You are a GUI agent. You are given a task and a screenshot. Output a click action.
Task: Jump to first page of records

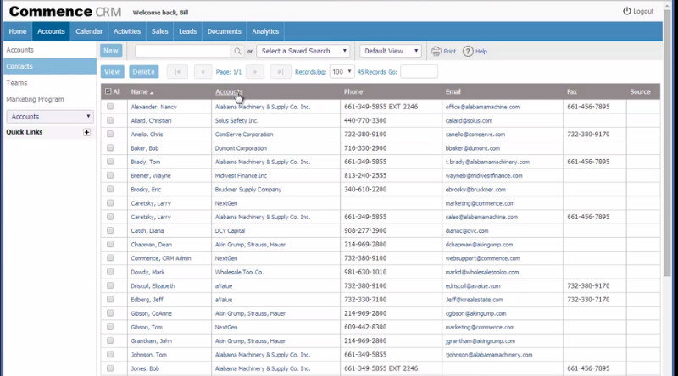(177, 72)
